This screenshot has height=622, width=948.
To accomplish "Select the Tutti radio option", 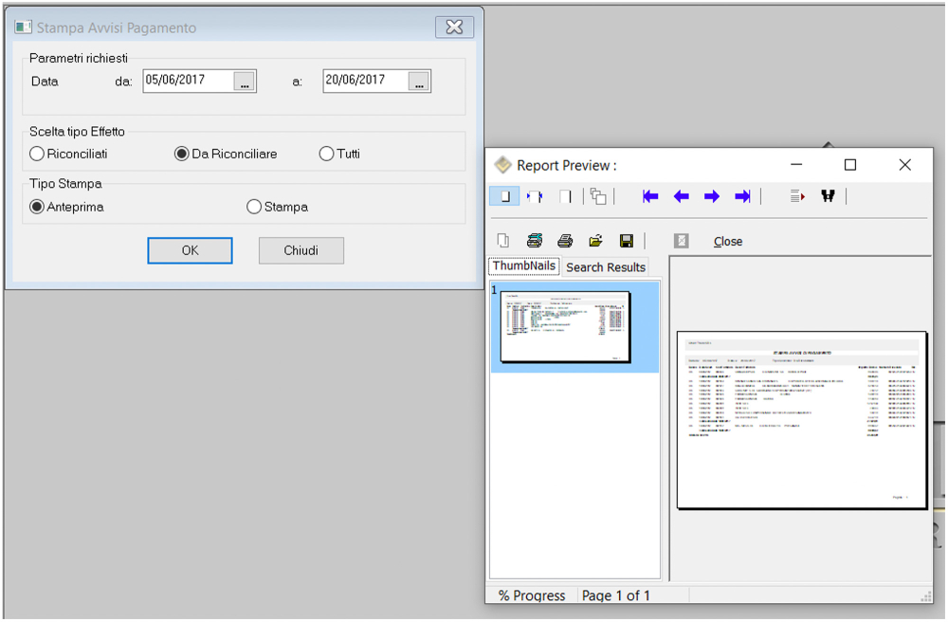I will pyautogui.click(x=327, y=154).
